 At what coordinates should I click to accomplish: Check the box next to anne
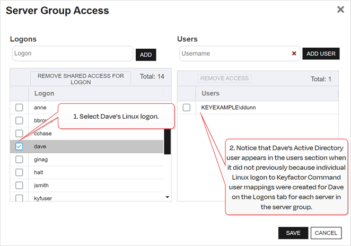click(x=19, y=108)
